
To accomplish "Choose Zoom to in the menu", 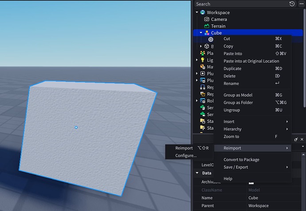I will [253, 137].
